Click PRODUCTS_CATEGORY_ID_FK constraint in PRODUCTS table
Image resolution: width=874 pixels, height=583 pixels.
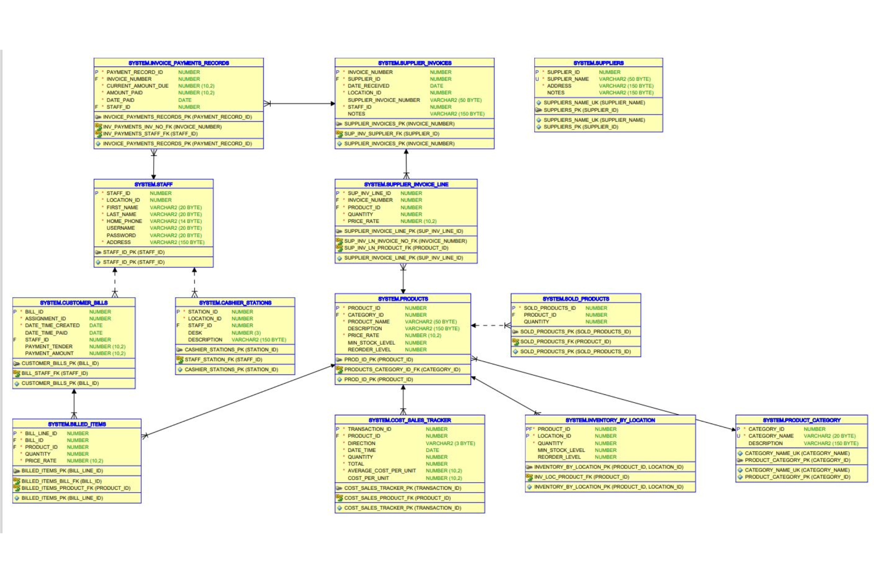(402, 369)
